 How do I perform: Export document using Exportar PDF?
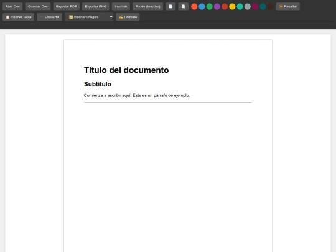click(66, 6)
